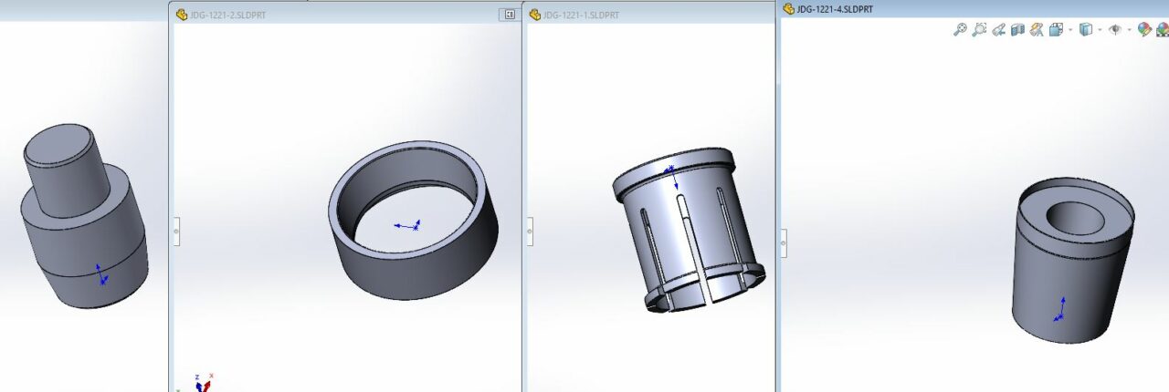Toggle the Hide/Show Items eye icon
The width and height of the screenshot is (1169, 392).
pyautogui.click(x=1115, y=29)
